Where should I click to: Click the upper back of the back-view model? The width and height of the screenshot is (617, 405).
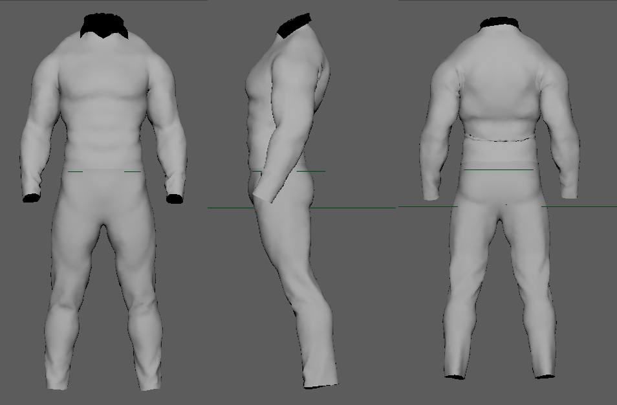pos(498,84)
